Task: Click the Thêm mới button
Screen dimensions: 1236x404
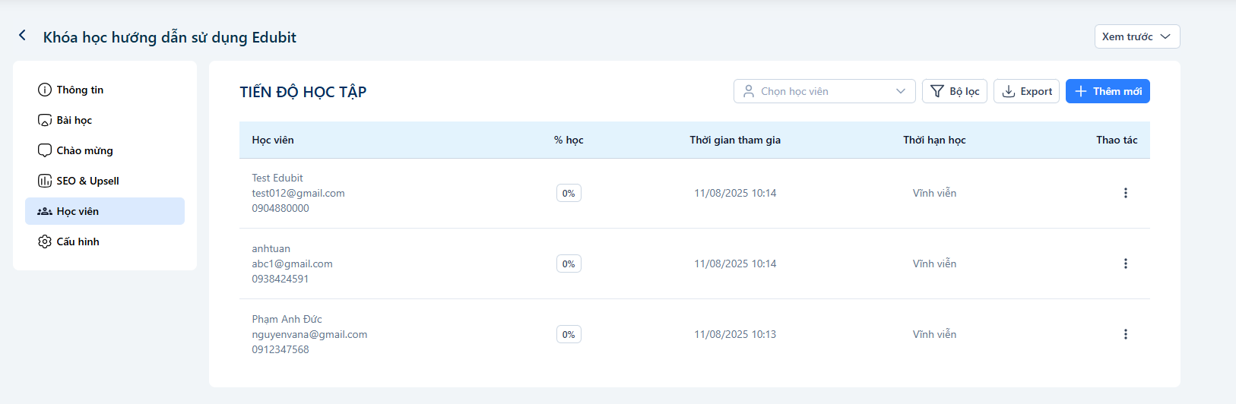Action: point(1108,91)
